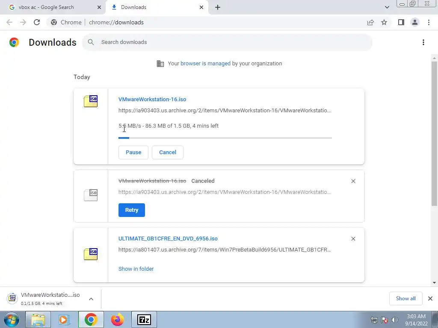Viewport: 438px width, 328px height.
Task: Click the managed organization building icon
Action: (160, 64)
